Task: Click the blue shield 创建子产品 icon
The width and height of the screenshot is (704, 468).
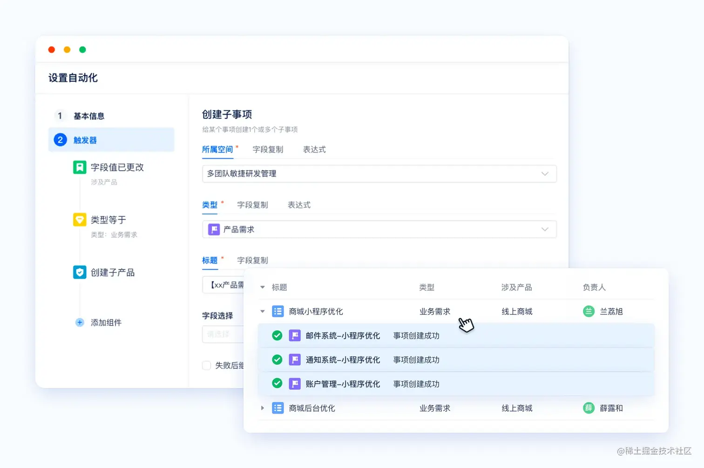Action: [80, 272]
